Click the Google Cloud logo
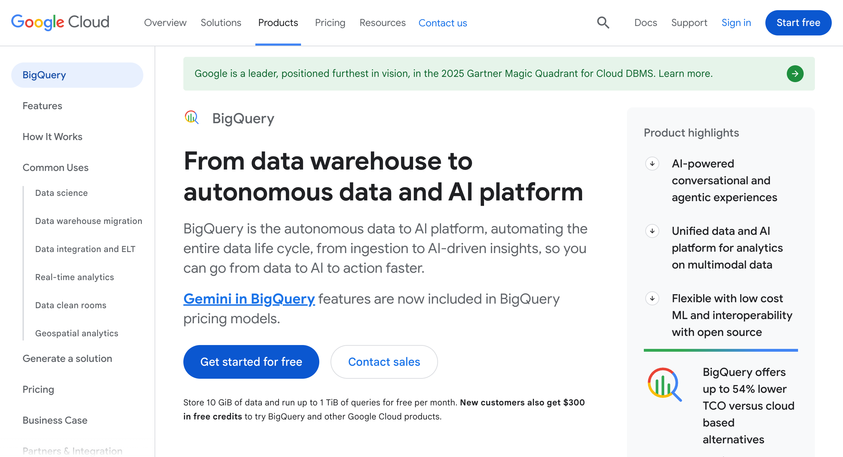Viewport: 843px width, 457px height. [x=60, y=22]
